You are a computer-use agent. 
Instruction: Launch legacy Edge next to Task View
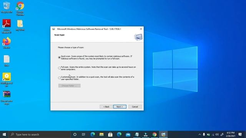93,135
